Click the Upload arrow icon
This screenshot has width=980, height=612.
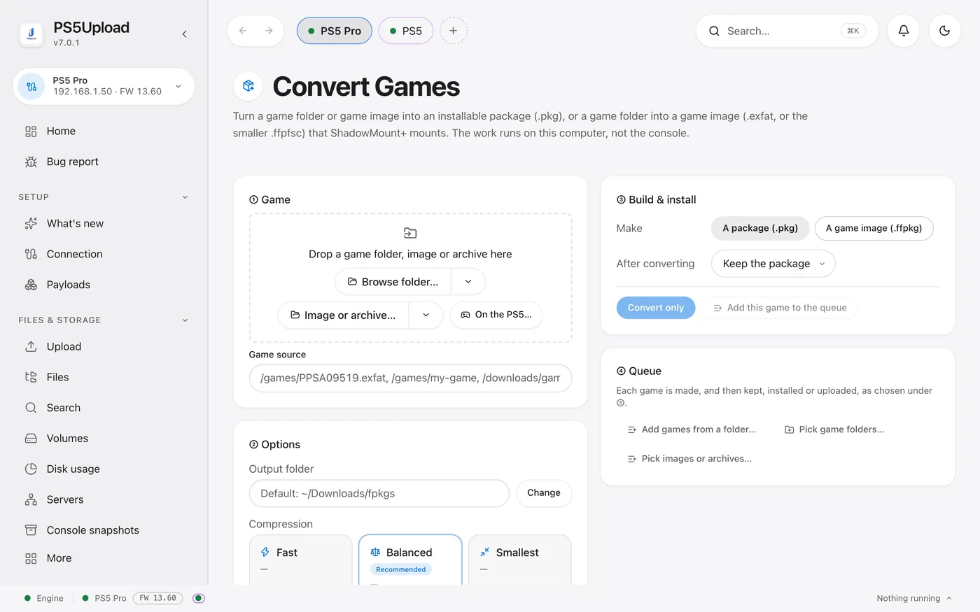tap(31, 346)
